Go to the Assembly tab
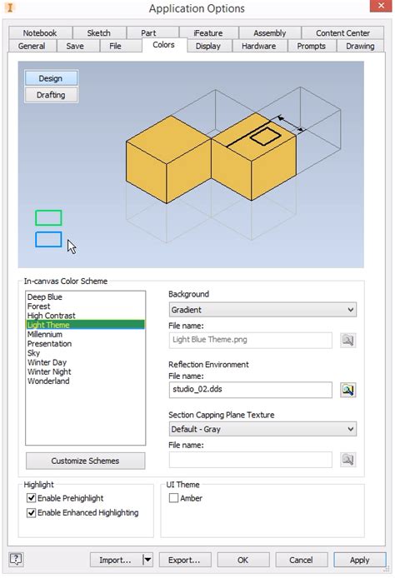This screenshot has height=578, width=395. [x=270, y=32]
